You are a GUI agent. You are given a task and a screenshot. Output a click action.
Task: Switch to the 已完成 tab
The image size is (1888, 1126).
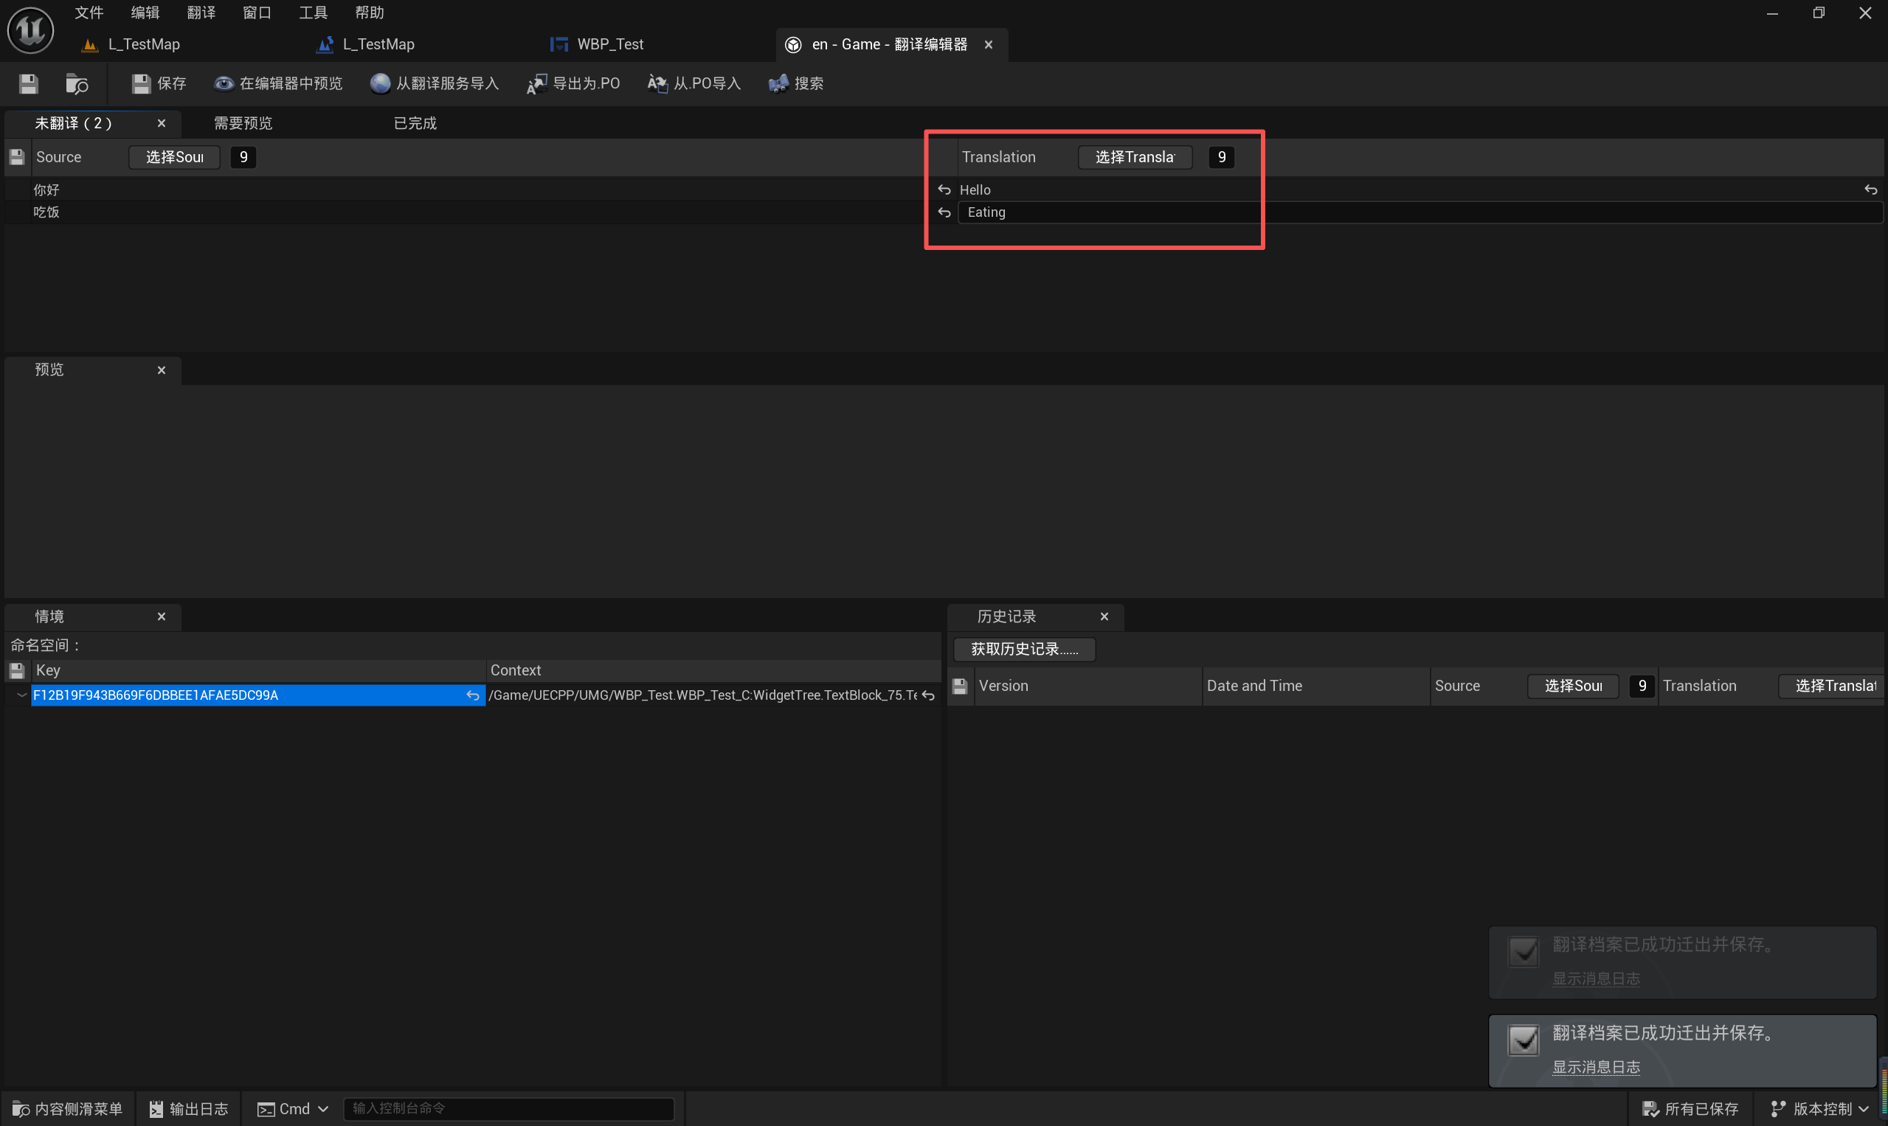coord(415,123)
